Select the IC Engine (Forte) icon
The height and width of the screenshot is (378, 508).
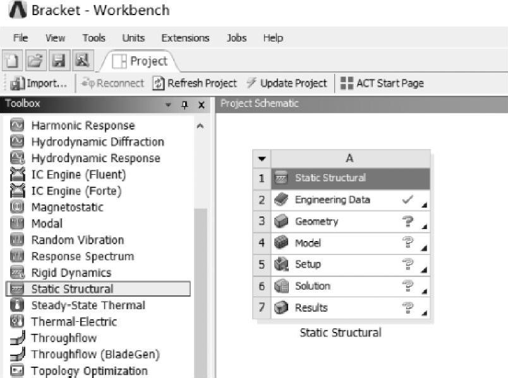17,191
